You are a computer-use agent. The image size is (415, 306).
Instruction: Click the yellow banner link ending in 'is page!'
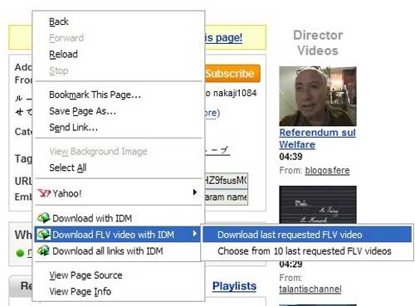click(223, 37)
